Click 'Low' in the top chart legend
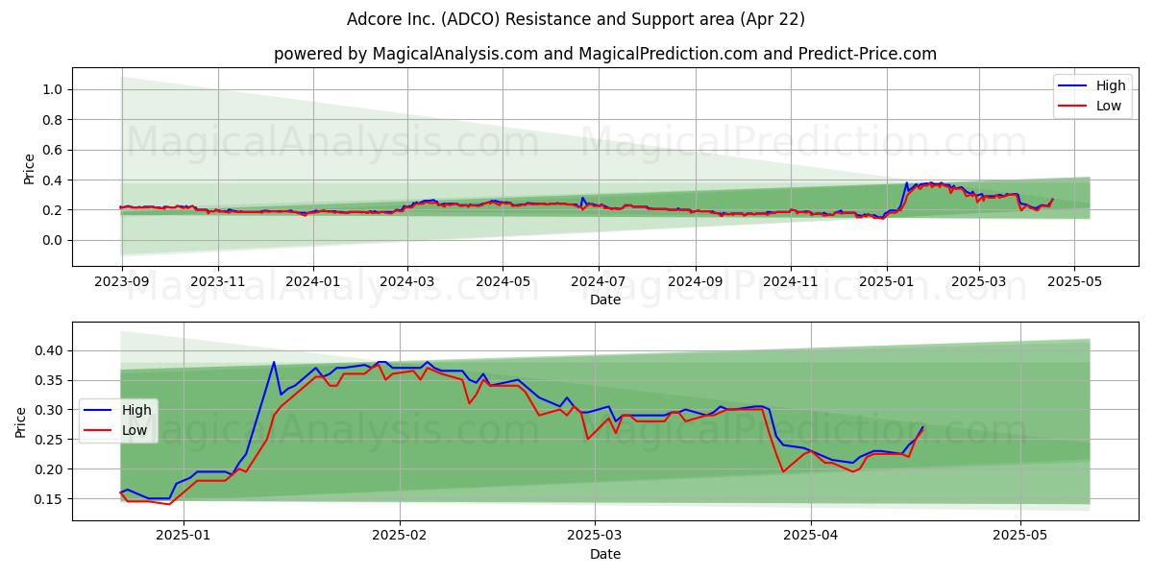This screenshot has width=1153, height=576. pos(1109,106)
